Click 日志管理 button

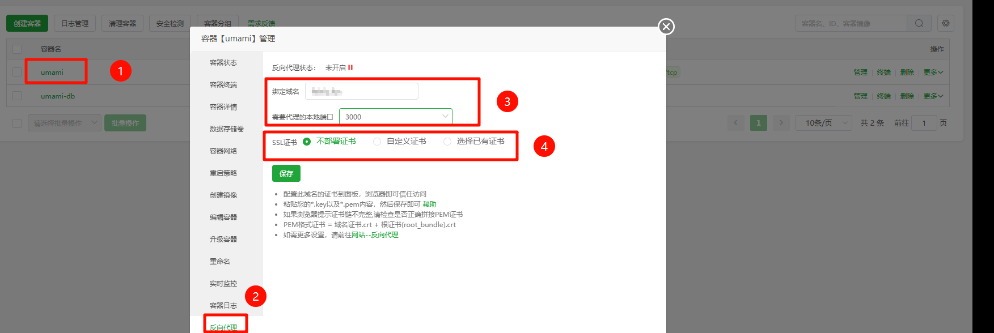[x=75, y=23]
